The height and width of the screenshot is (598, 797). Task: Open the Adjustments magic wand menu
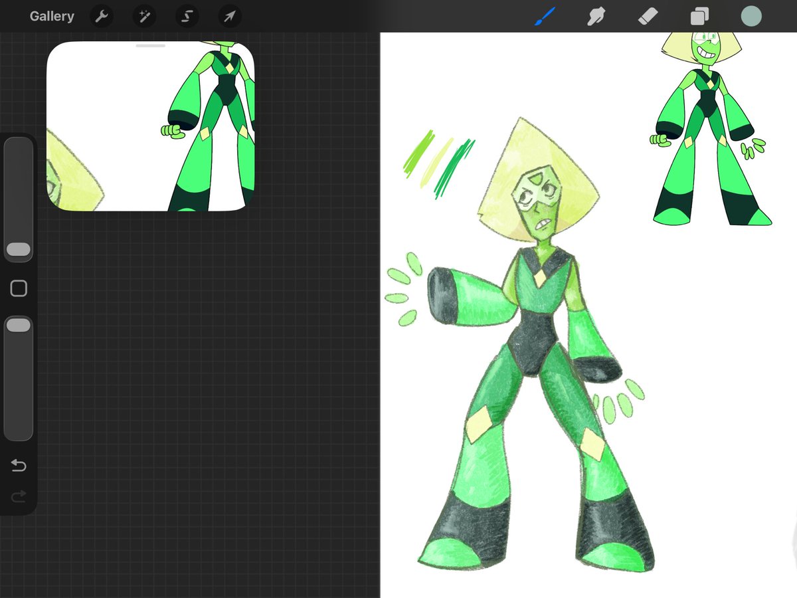[x=144, y=16]
